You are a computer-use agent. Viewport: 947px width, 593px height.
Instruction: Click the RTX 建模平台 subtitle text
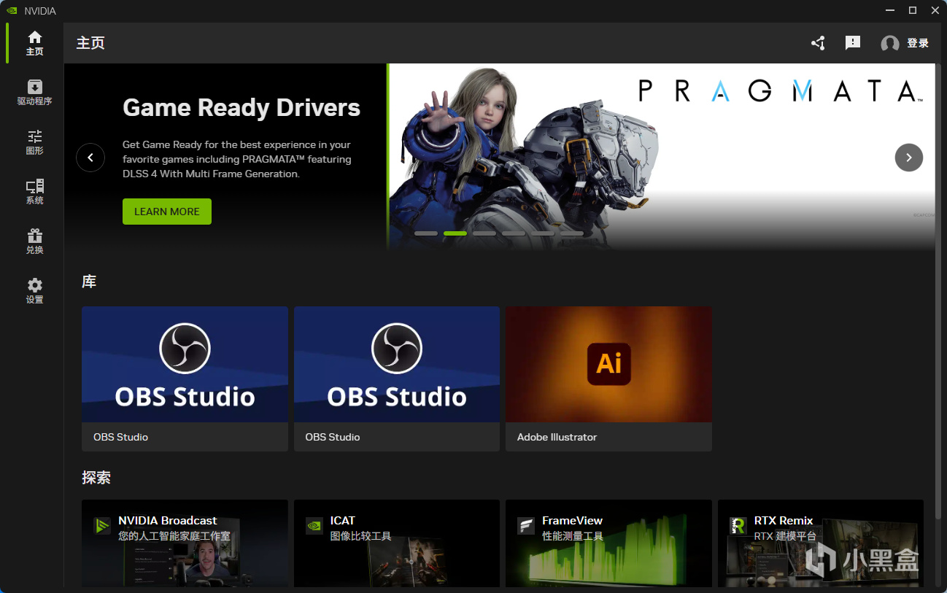[x=785, y=536]
